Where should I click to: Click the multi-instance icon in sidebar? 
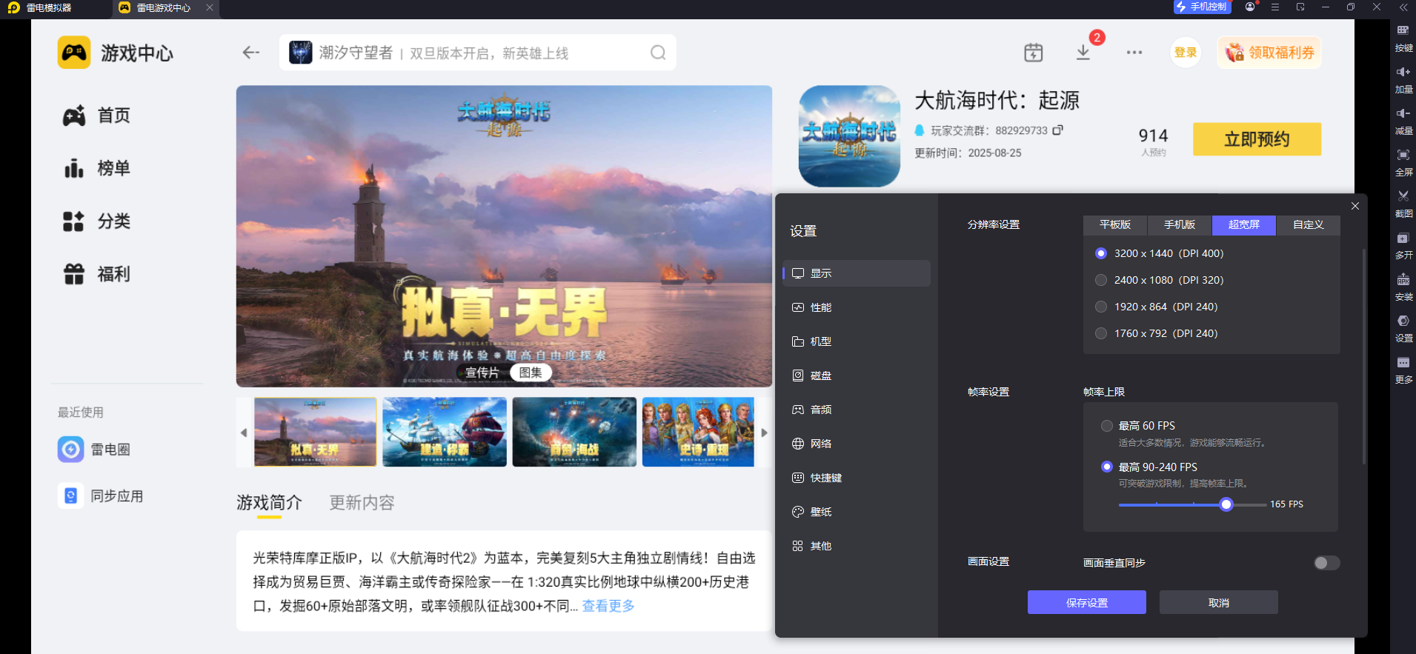pyautogui.click(x=1403, y=243)
